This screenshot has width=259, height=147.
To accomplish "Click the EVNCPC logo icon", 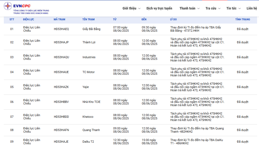I will (8, 6).
